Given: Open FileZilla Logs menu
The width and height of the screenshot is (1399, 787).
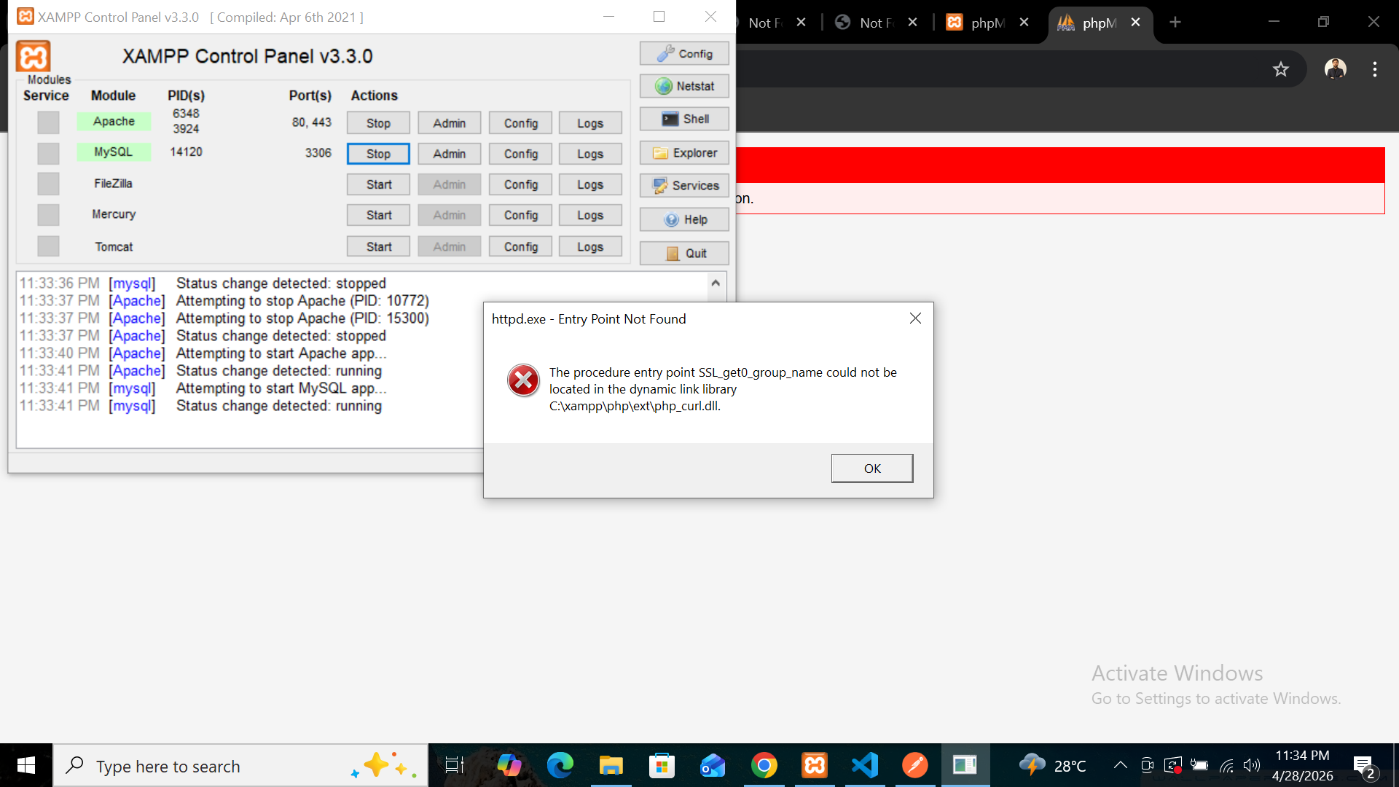Looking at the screenshot, I should click(x=590, y=184).
